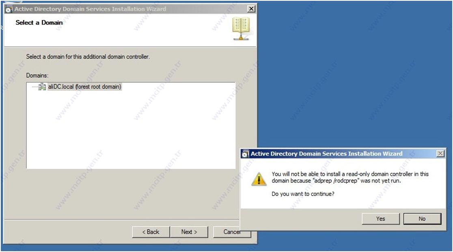Click the open book directory icon
Image resolution: width=453 pixels, height=252 pixels.
pos(241,28)
